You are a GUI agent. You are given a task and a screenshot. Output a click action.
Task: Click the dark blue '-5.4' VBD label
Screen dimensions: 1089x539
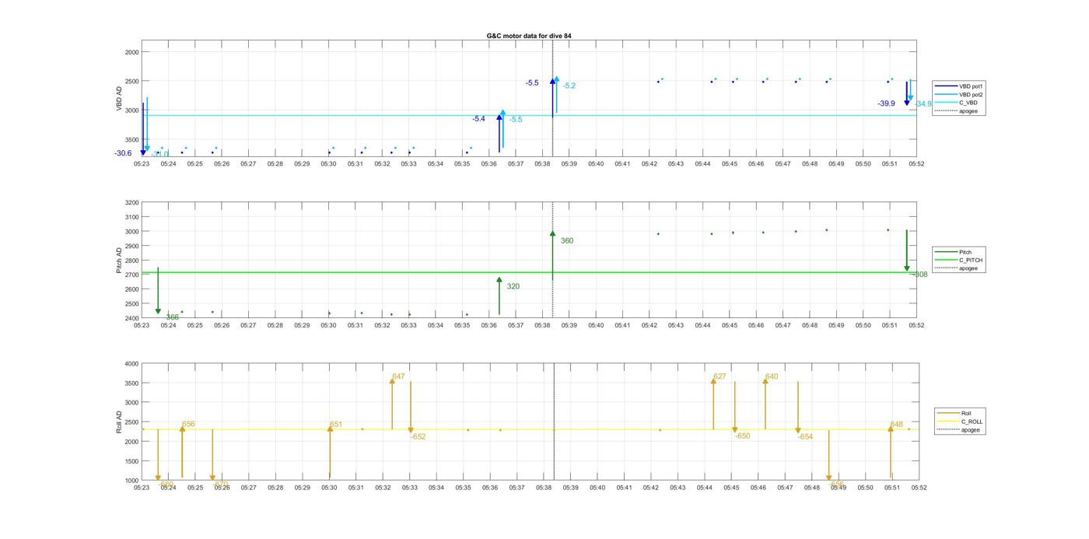(x=478, y=119)
